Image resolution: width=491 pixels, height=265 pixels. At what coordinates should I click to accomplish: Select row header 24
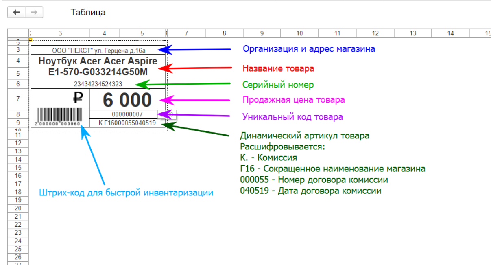click(18, 241)
